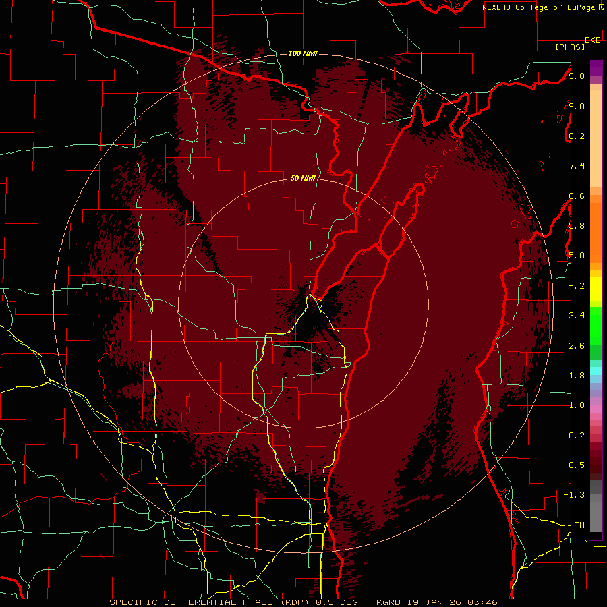Click the 1.0 value on the color scale
Image resolution: width=607 pixels, height=607 pixels.
(577, 405)
